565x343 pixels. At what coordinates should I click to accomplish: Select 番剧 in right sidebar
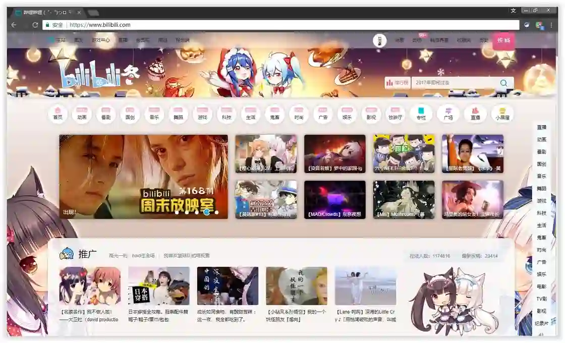point(542,152)
